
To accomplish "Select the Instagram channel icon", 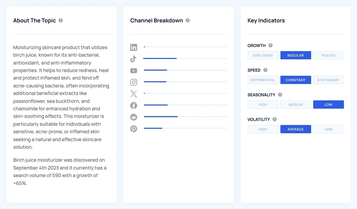I will [134, 82].
